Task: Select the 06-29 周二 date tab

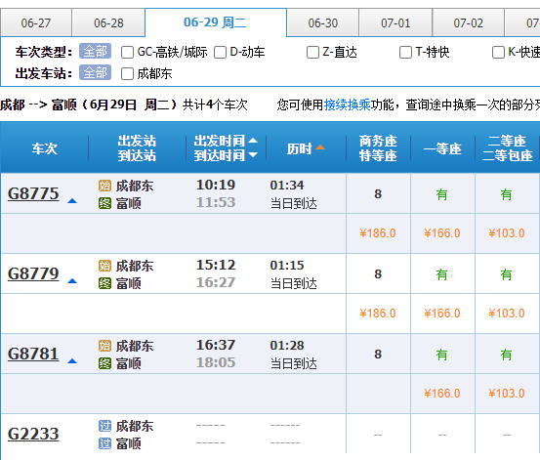Action: (216, 22)
